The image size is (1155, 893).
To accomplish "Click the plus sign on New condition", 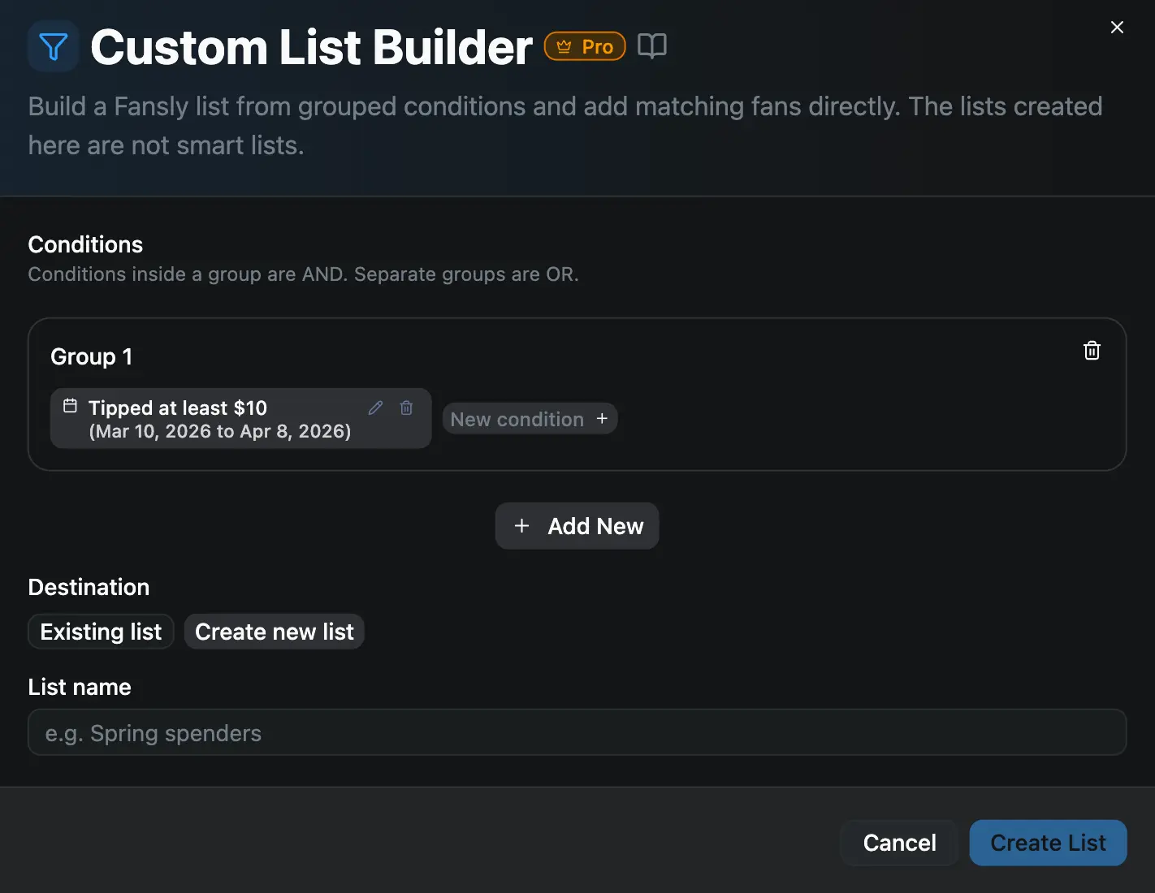I will pyautogui.click(x=601, y=419).
